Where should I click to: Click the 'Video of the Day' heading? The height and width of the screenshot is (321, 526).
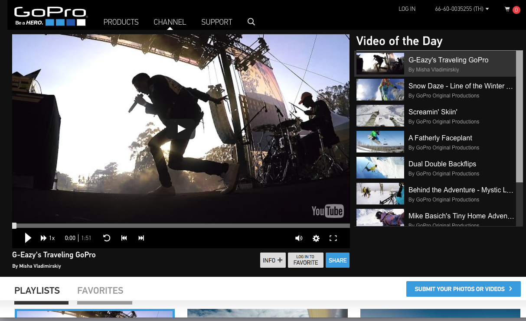click(399, 41)
